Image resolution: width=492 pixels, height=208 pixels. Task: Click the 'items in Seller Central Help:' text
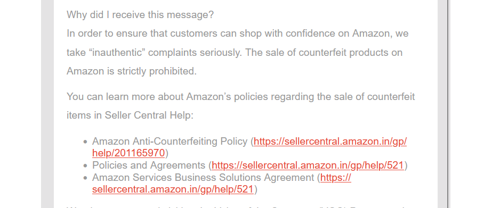tap(130, 115)
